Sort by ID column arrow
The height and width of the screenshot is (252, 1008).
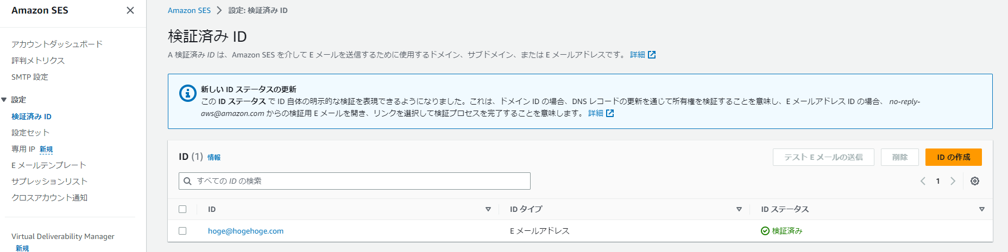[488, 209]
